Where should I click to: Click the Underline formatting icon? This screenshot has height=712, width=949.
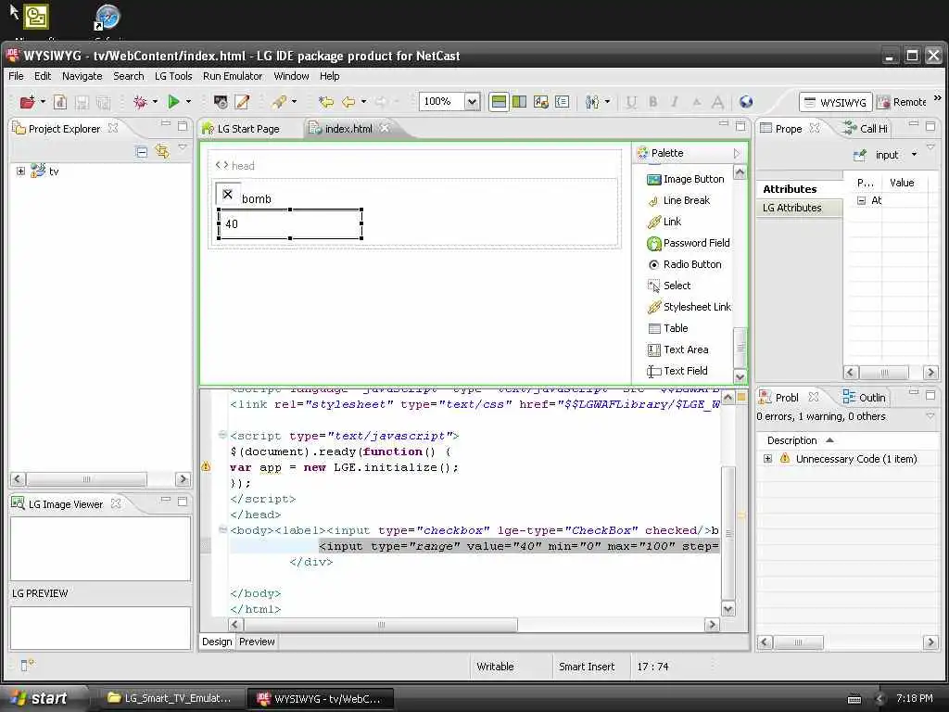[631, 102]
